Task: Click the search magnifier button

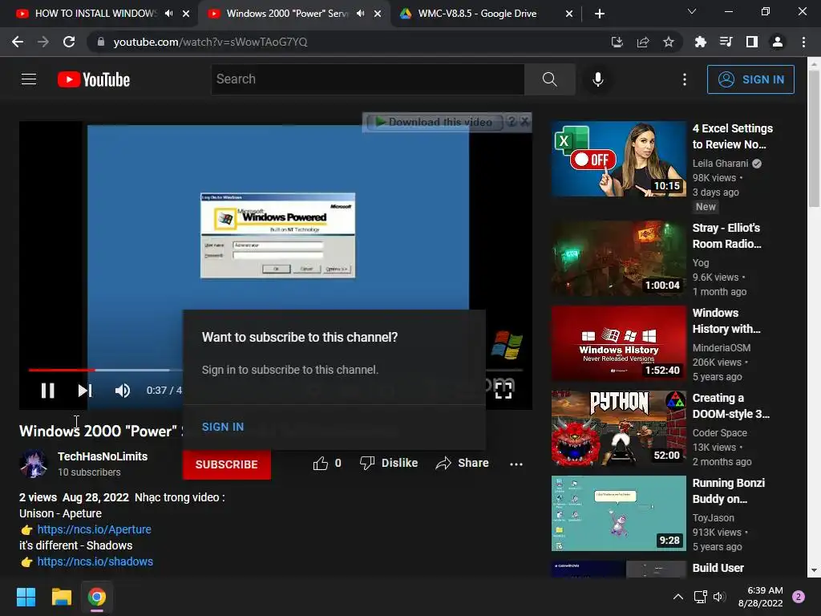Action: pyautogui.click(x=549, y=79)
